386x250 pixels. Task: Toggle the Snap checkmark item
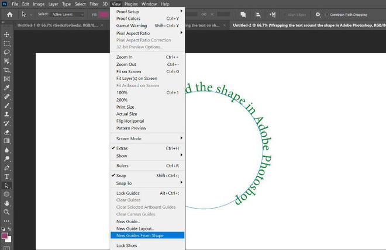[x=147, y=175]
